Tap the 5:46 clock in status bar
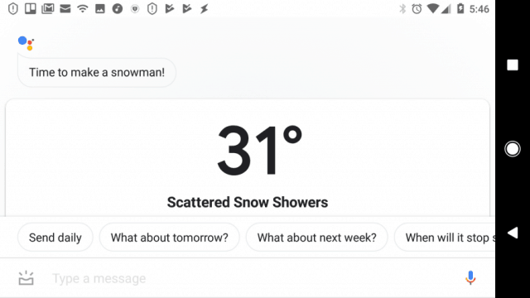The height and width of the screenshot is (298, 530). (x=479, y=9)
